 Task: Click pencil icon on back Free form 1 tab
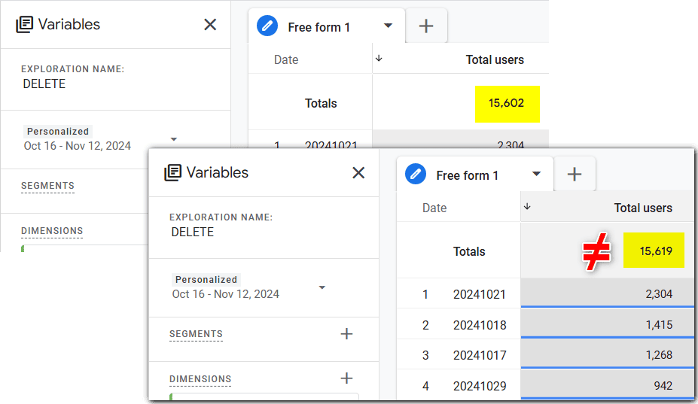pyautogui.click(x=267, y=26)
